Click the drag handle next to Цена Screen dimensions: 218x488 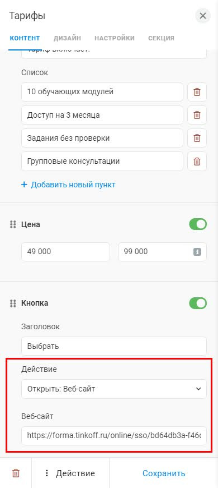pyautogui.click(x=13, y=224)
